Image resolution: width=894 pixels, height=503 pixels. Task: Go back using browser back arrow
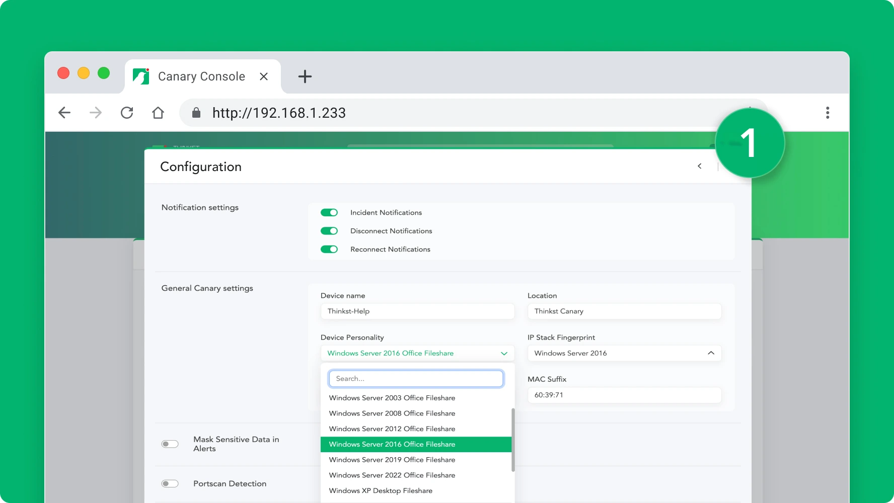click(64, 113)
